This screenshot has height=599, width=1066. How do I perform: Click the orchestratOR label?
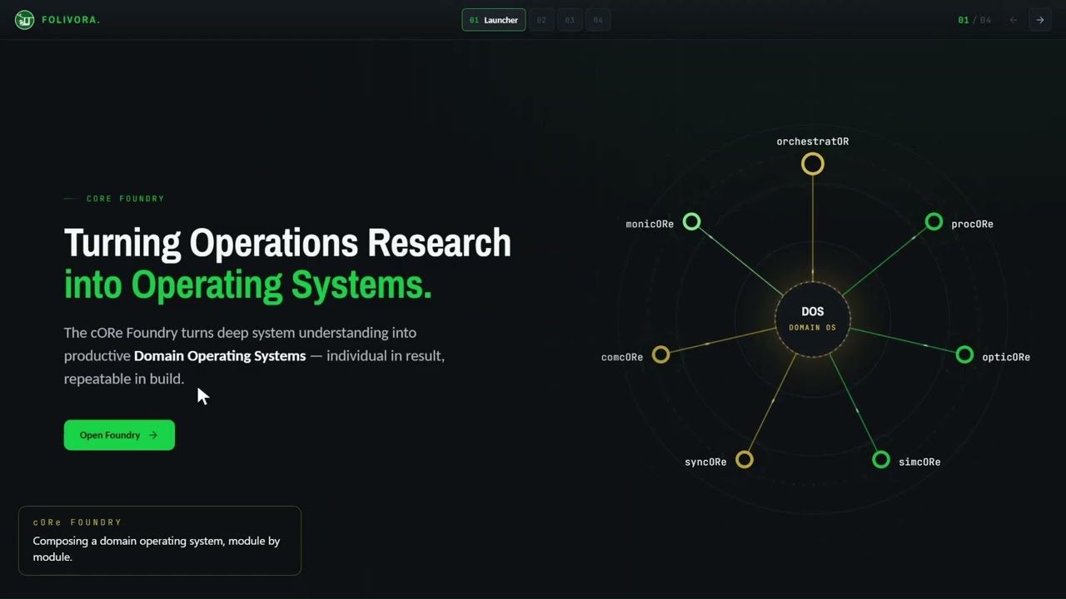pos(813,141)
